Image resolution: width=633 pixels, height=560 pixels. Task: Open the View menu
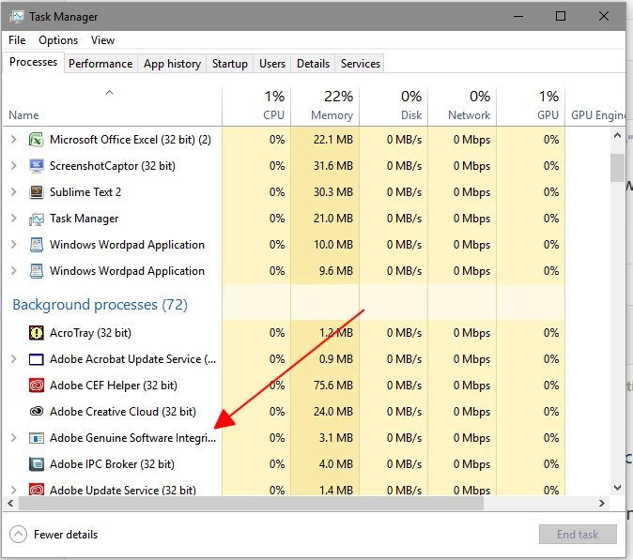point(102,40)
